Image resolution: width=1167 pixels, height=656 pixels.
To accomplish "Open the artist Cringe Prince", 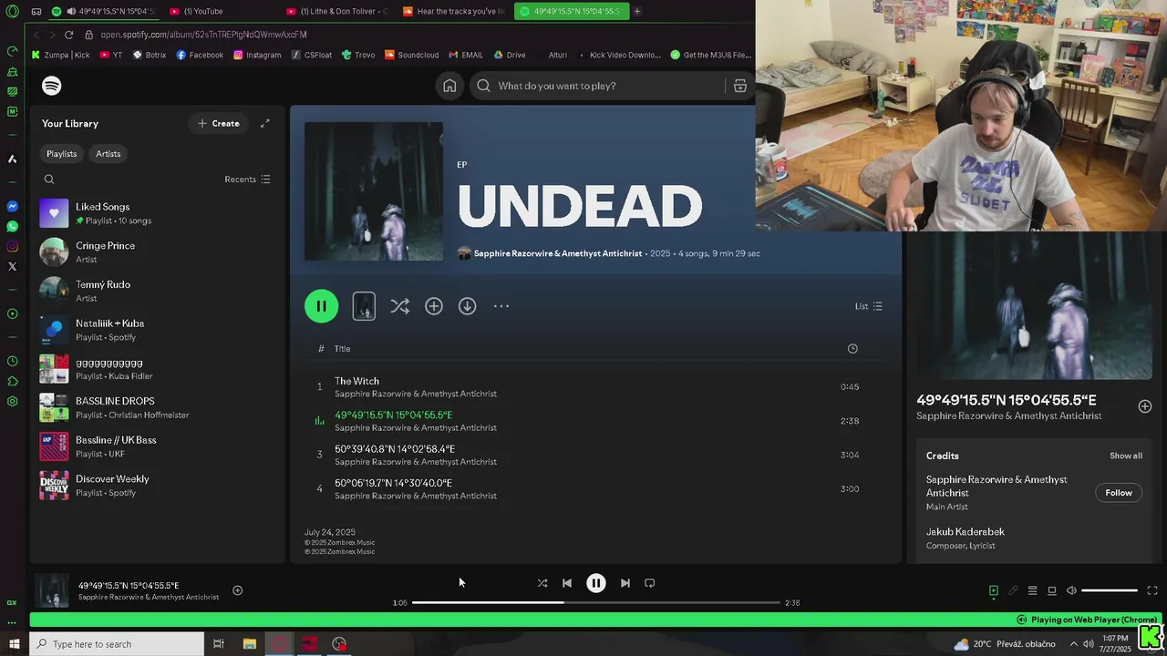I will (x=157, y=252).
